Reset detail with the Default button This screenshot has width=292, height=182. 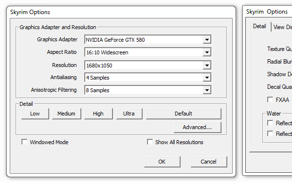click(183, 114)
